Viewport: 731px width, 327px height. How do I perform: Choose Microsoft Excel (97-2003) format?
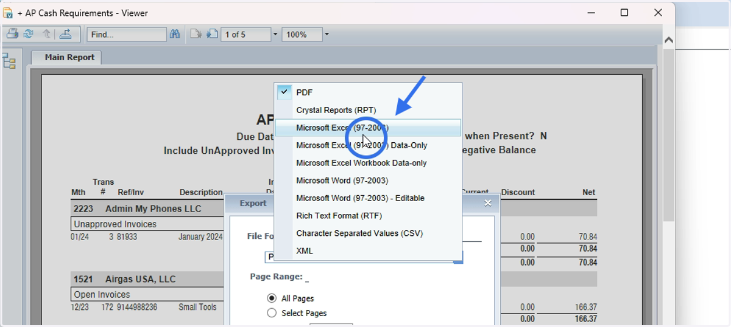368,128
